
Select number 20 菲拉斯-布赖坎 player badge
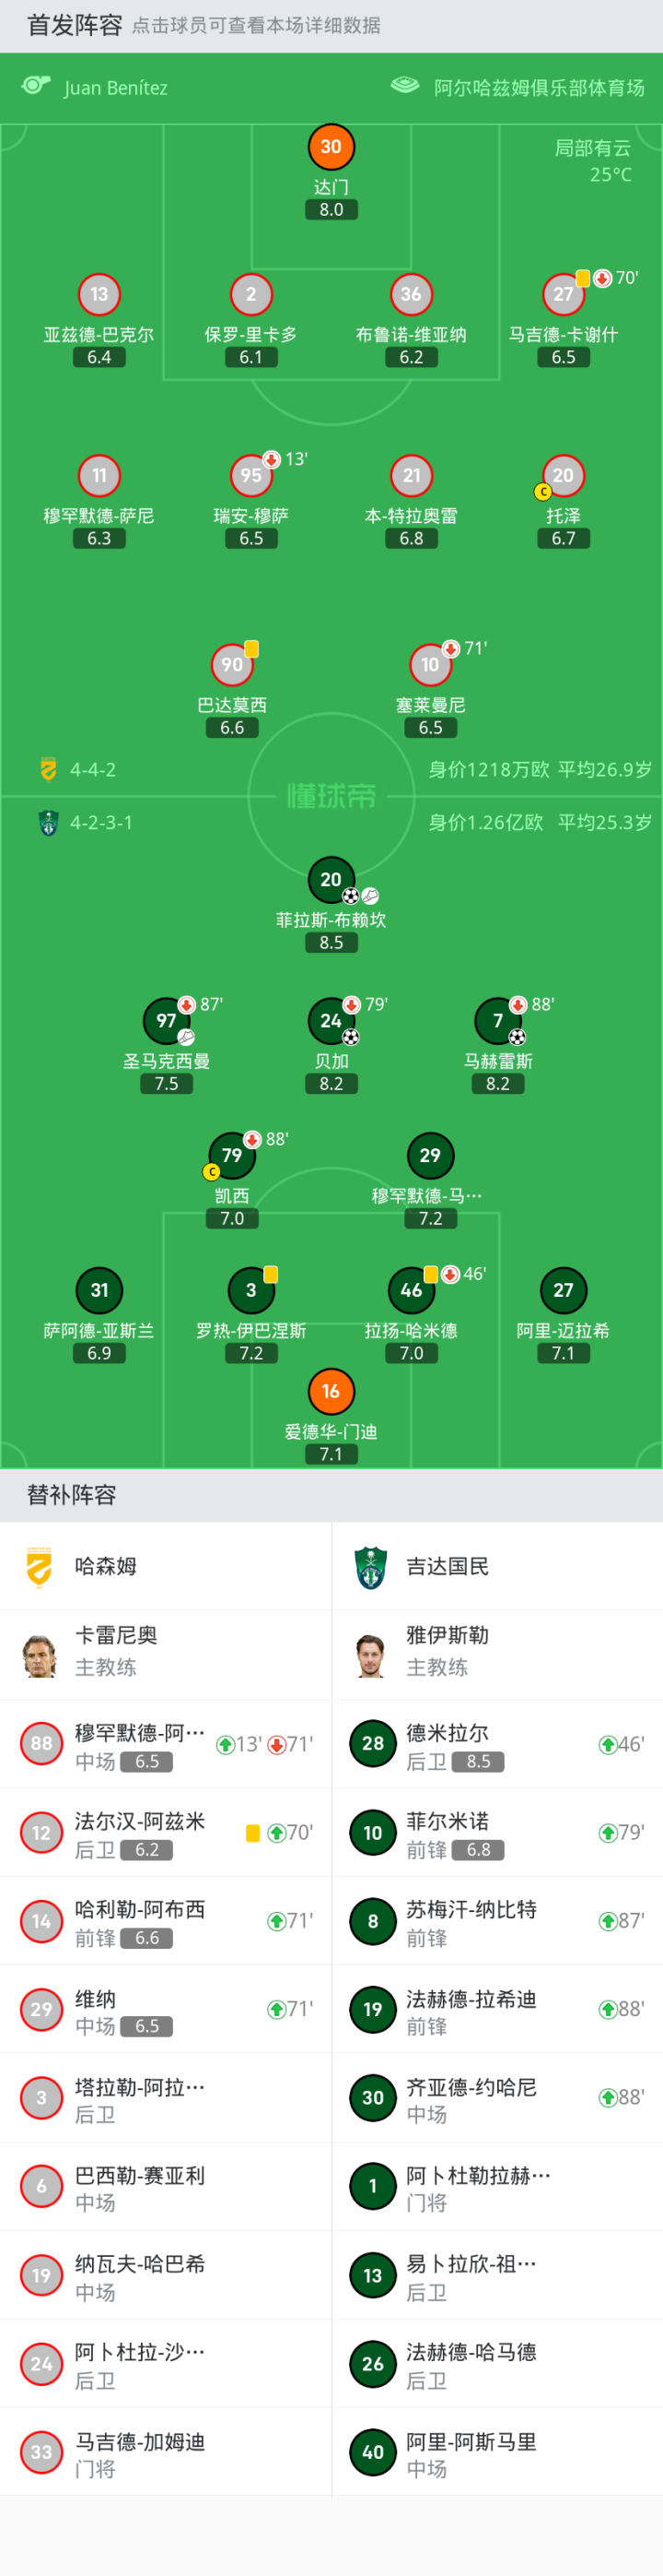click(331, 879)
